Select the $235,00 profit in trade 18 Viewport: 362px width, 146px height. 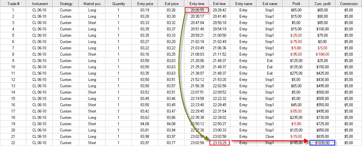tap(296, 118)
